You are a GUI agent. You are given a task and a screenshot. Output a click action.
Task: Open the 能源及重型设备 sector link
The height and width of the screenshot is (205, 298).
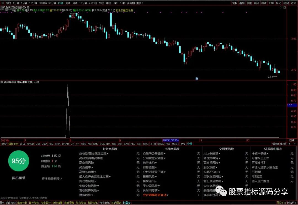(124, 10)
